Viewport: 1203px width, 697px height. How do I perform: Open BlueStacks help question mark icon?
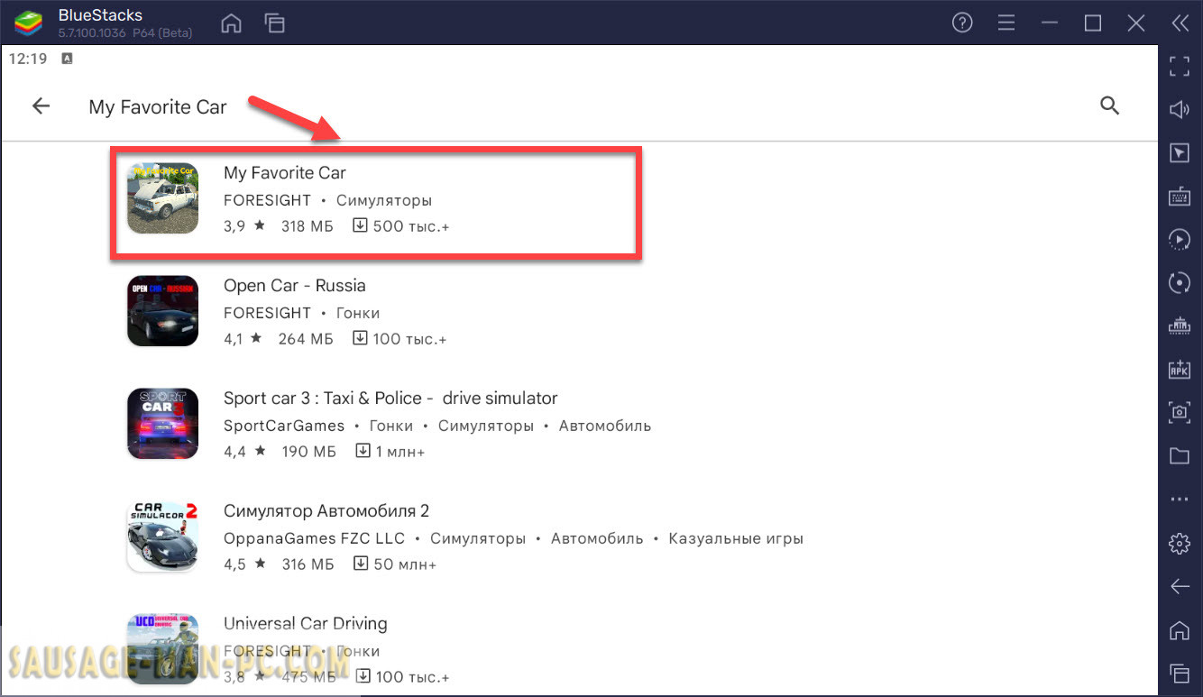962,23
